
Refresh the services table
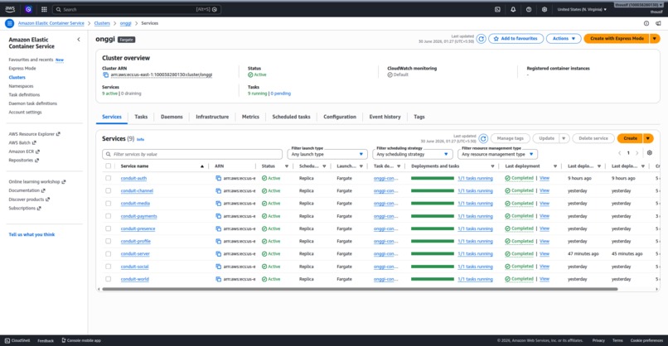[x=483, y=138]
